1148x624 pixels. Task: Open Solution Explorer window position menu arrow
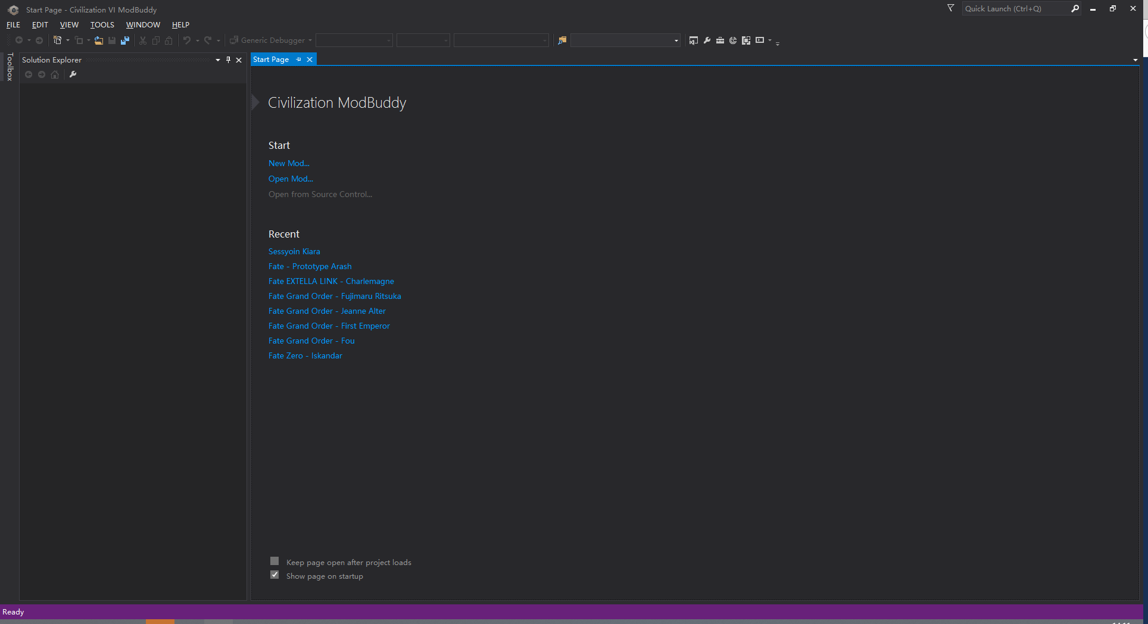[x=218, y=60]
